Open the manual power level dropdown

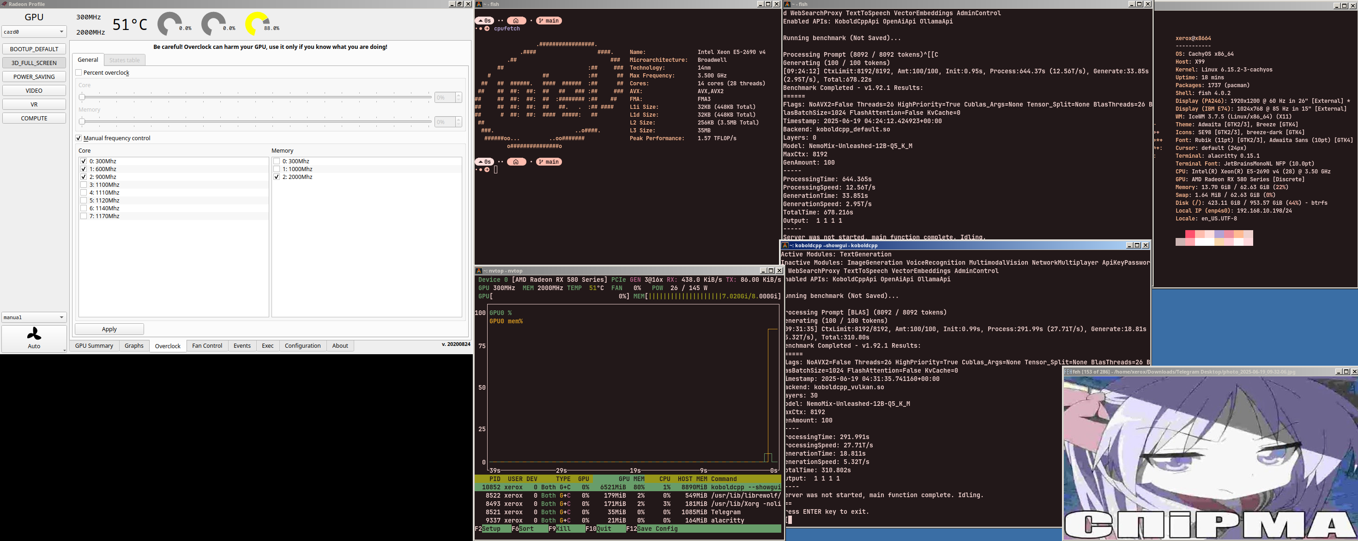[34, 317]
